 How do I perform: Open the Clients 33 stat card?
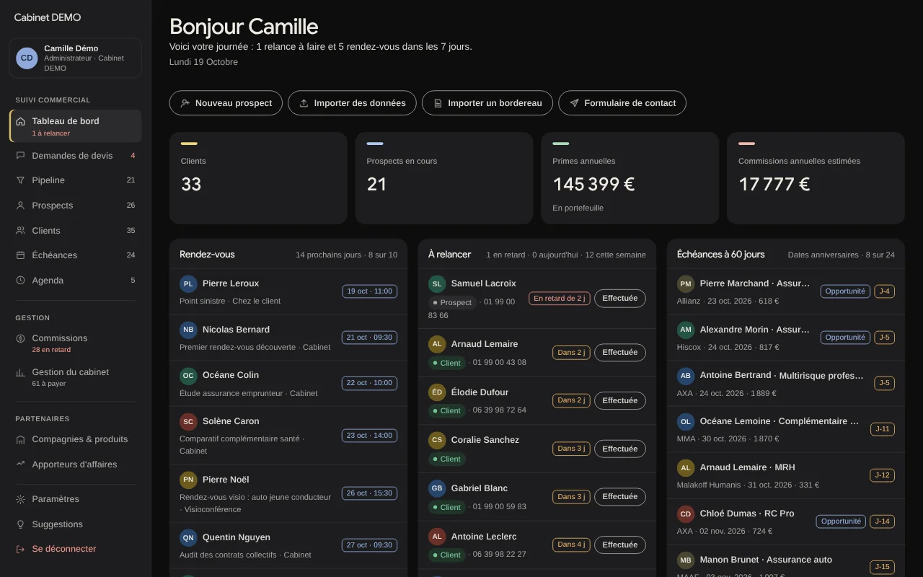click(x=260, y=178)
